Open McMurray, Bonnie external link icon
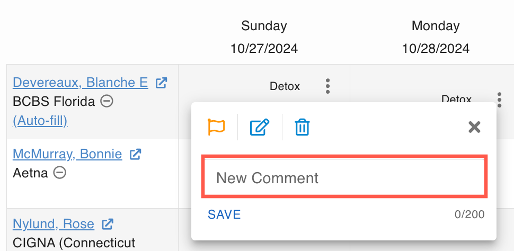This screenshot has height=251, width=514. point(136,155)
